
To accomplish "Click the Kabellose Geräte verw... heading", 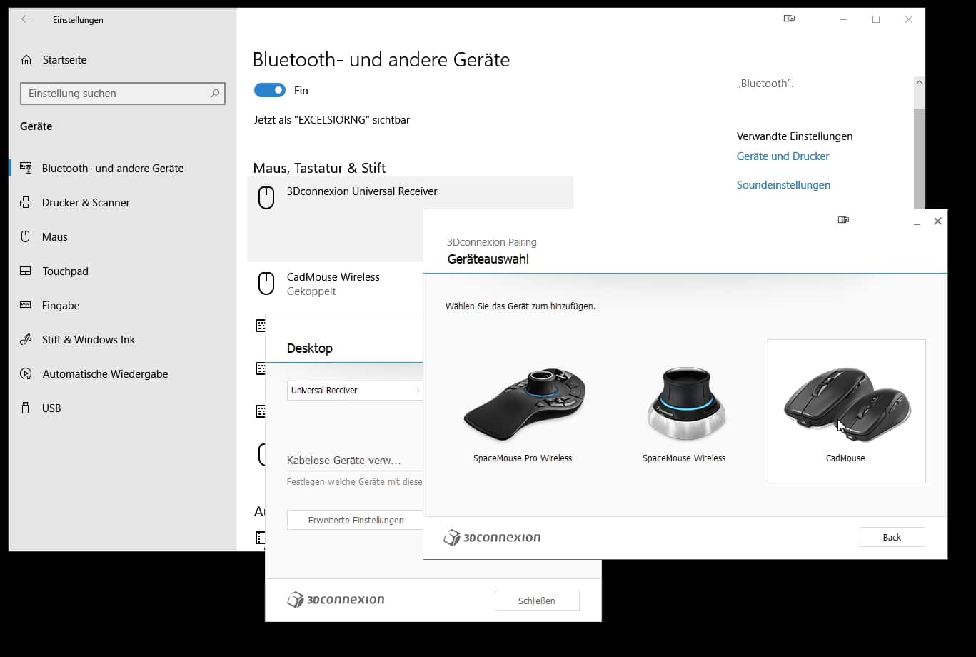I will [344, 461].
